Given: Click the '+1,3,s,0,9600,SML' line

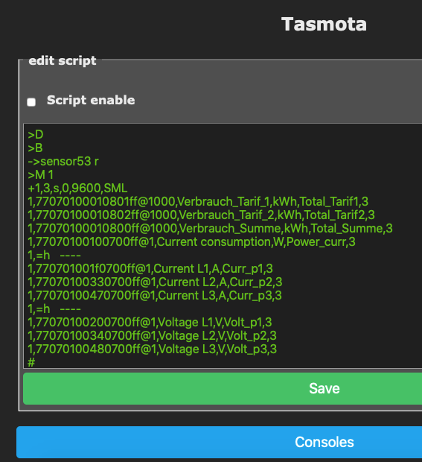Looking at the screenshot, I should (77, 189).
